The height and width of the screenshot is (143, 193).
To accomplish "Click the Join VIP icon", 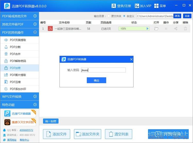I will click(x=137, y=6).
